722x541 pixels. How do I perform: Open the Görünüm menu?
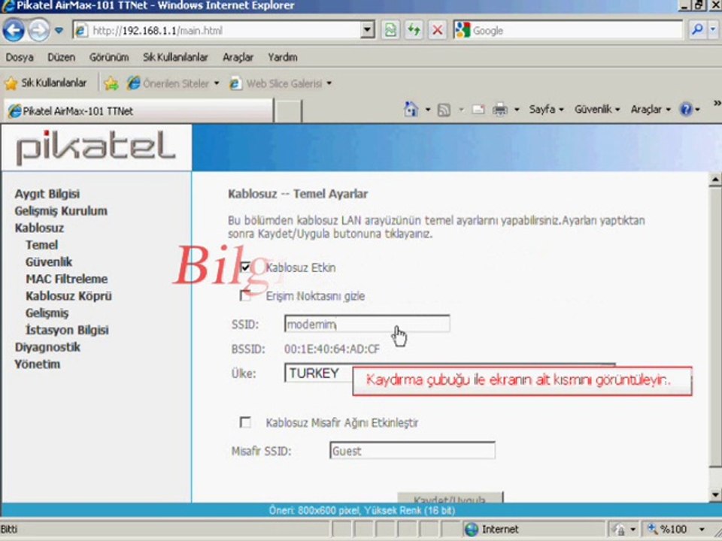[109, 58]
